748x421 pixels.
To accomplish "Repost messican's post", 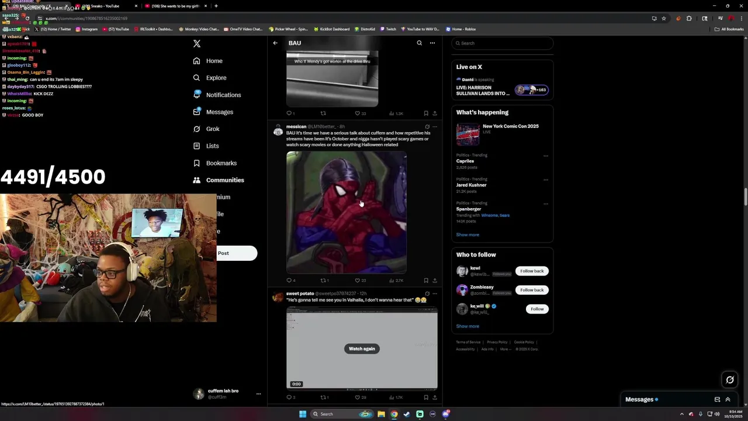I will (324, 280).
